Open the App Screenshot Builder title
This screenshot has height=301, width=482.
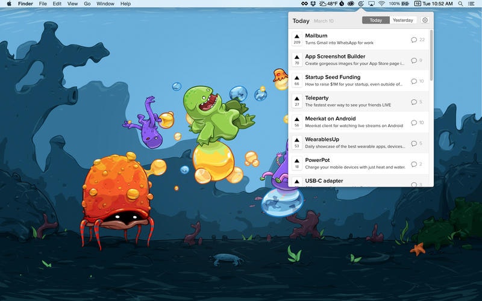(335, 57)
